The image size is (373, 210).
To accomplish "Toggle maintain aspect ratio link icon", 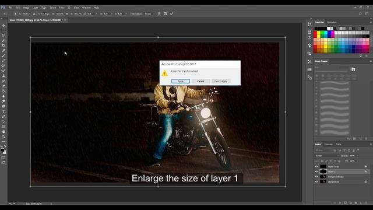I will coord(67,14).
